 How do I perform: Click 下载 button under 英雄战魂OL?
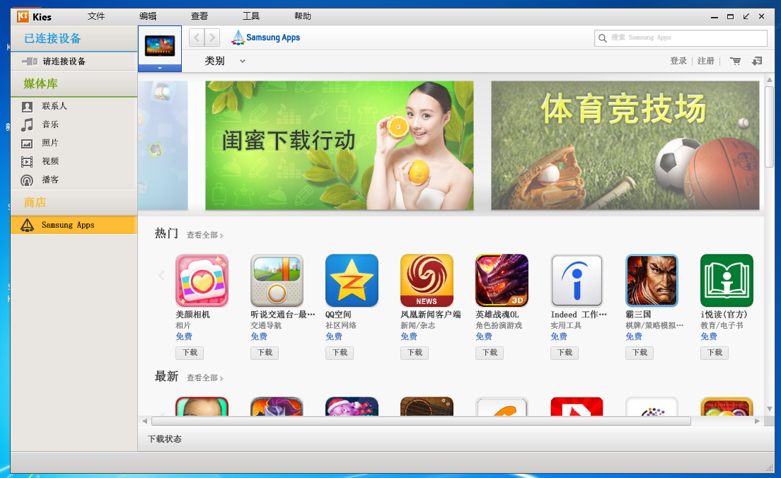(490, 353)
